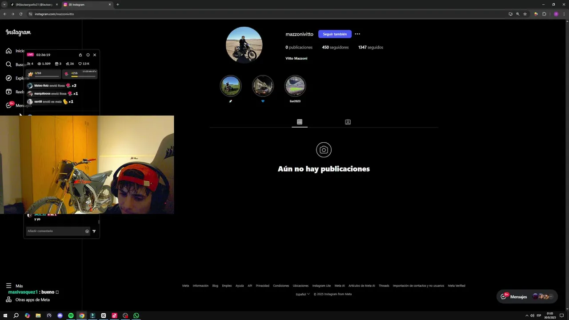Open TikTok app from taskbar

[x=114, y=316]
